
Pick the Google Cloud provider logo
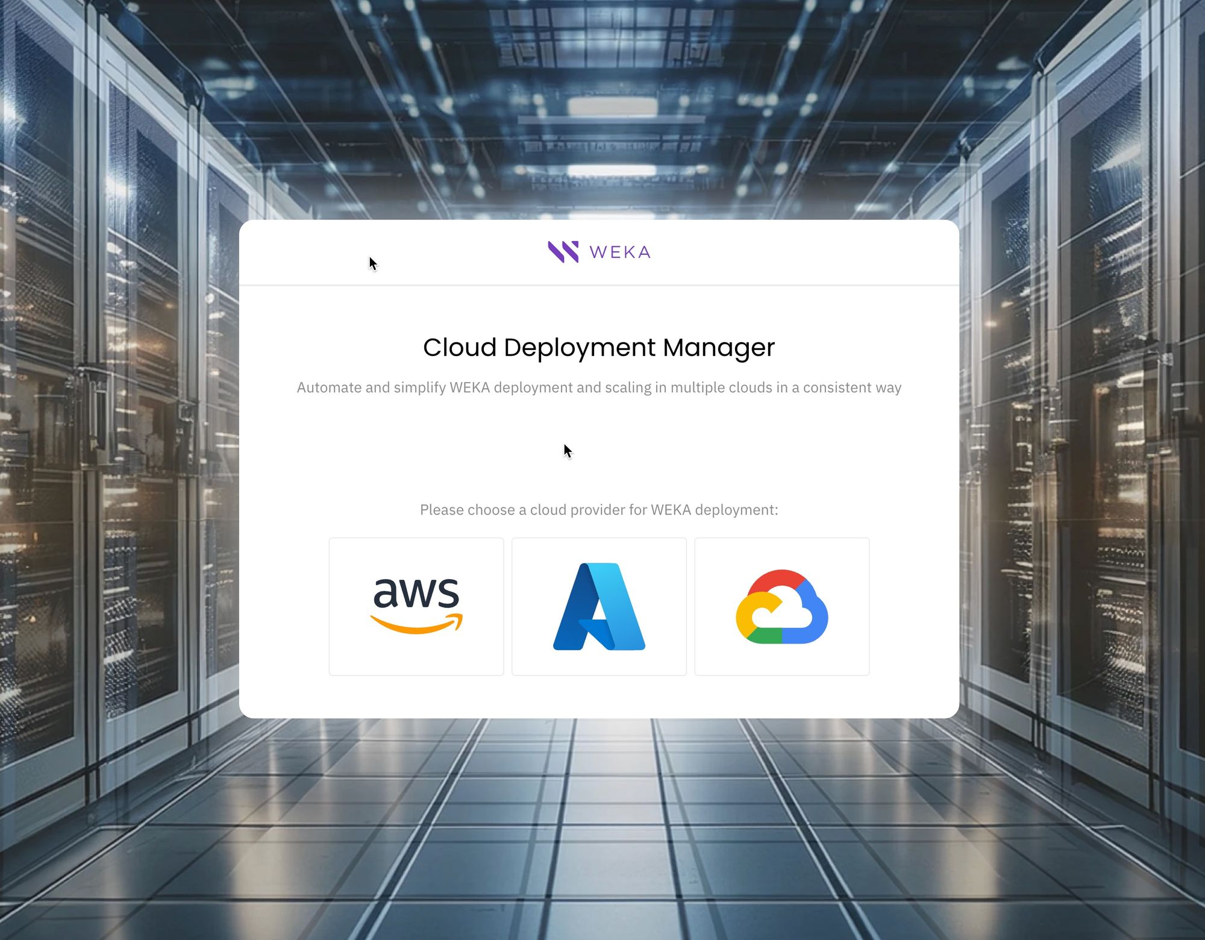click(781, 606)
